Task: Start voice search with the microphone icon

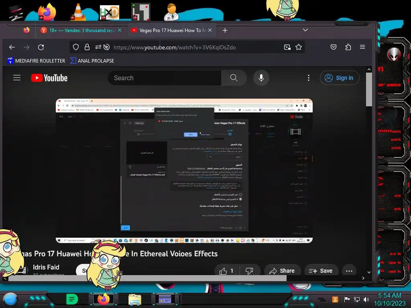Action: [261, 78]
